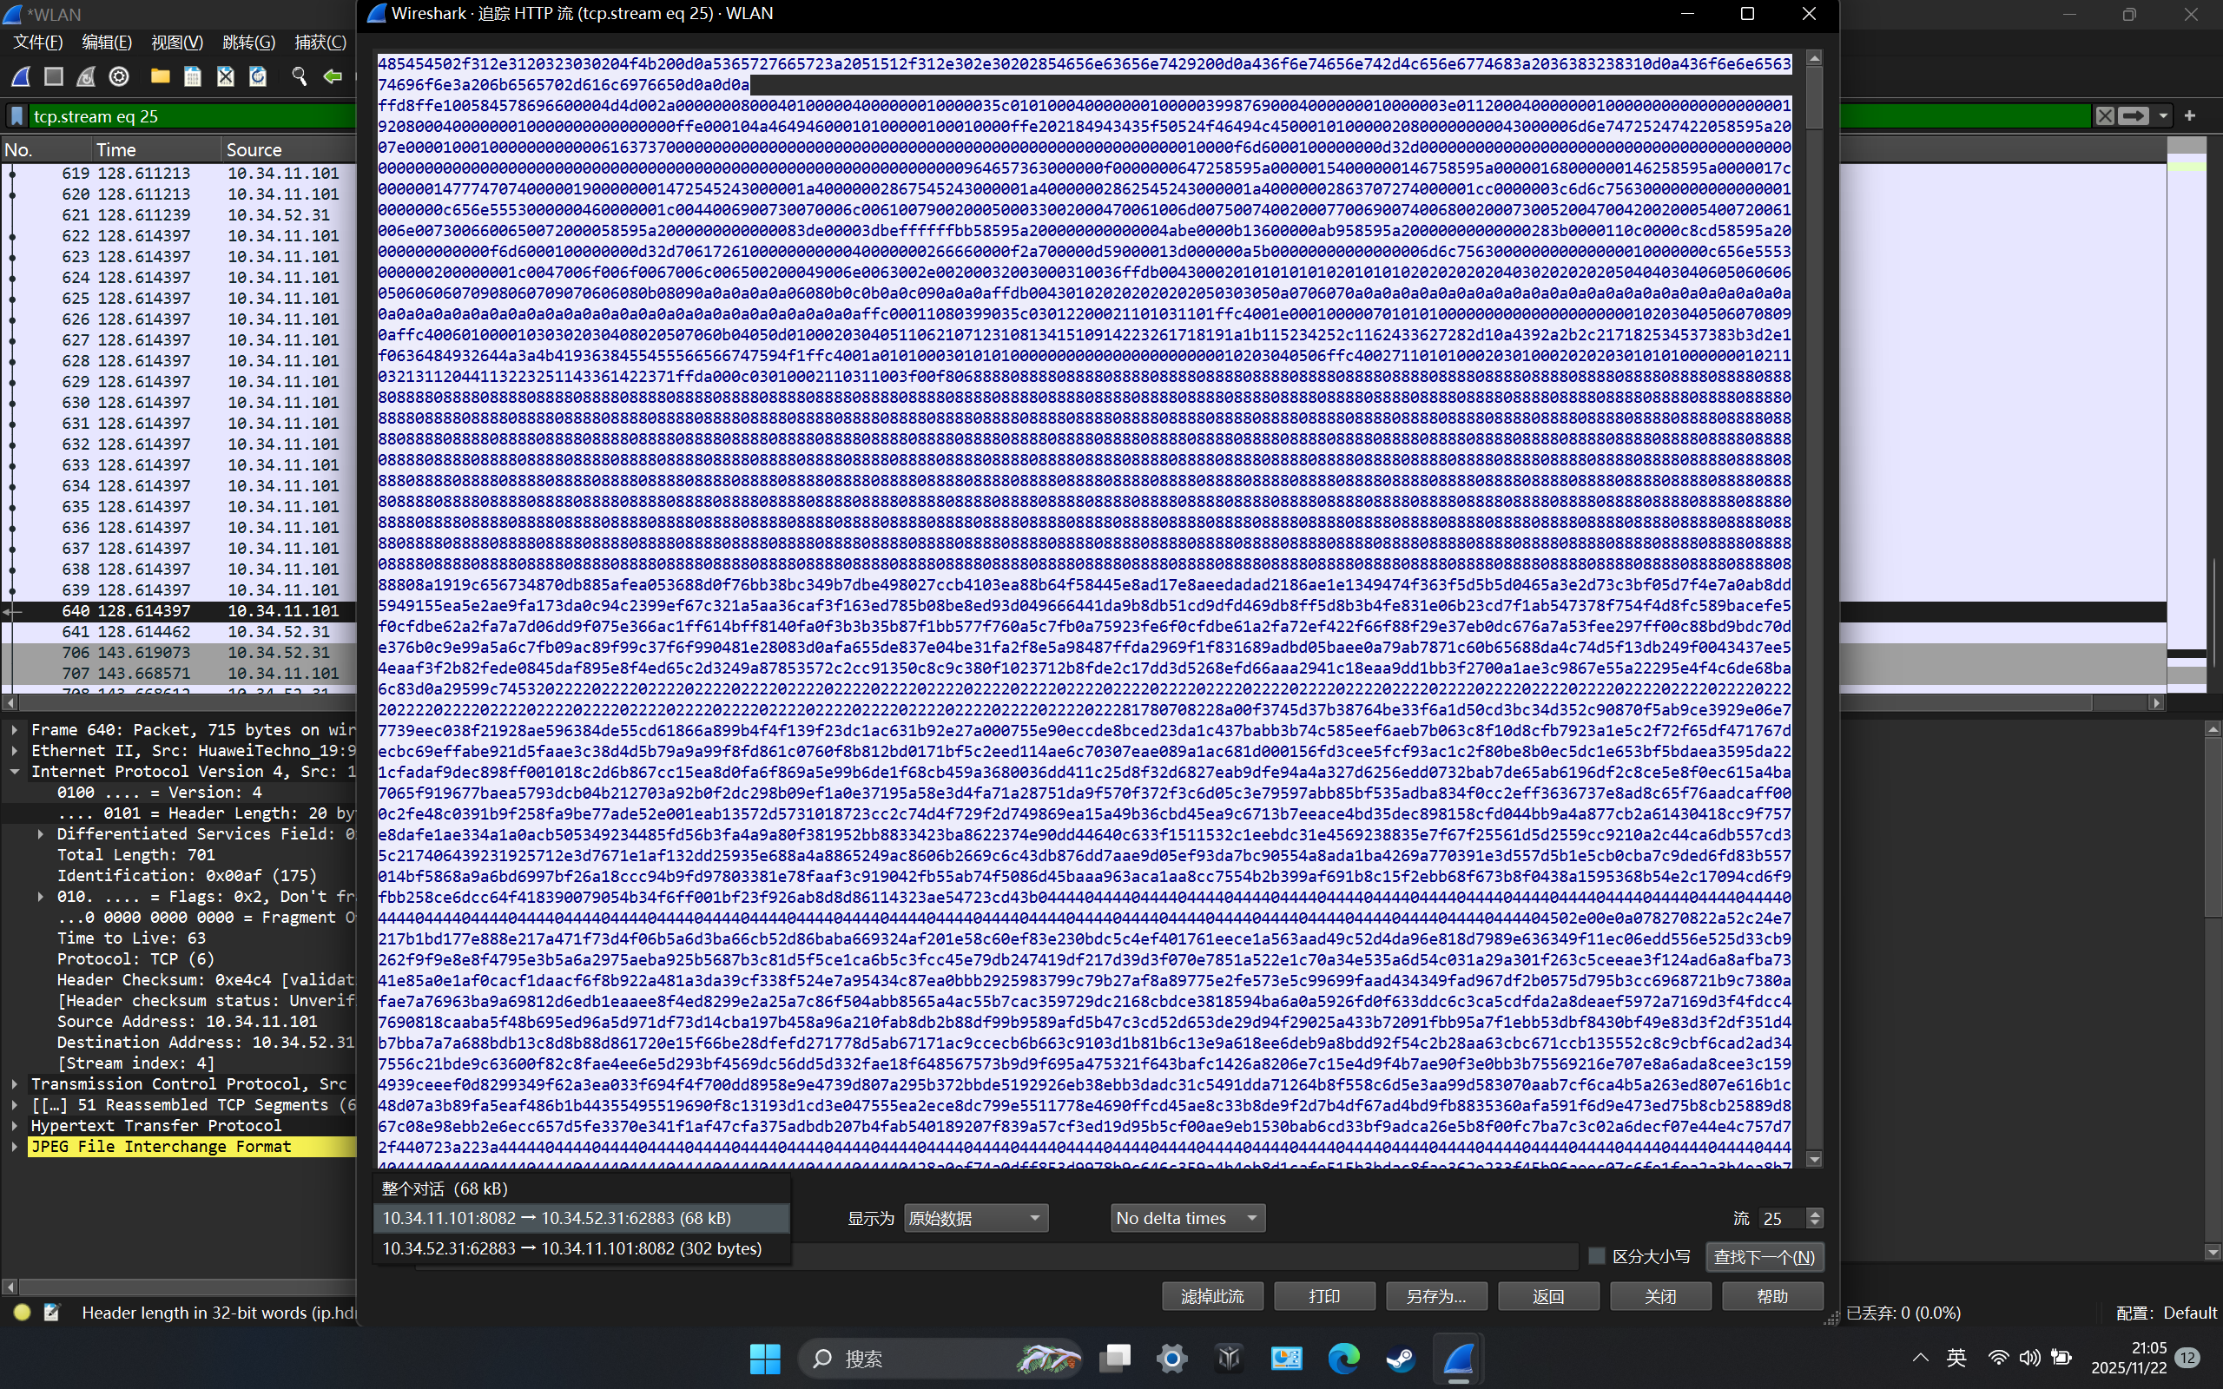The image size is (2223, 1389).
Task: Open the 原始数据 display format dropdown
Action: [974, 1218]
